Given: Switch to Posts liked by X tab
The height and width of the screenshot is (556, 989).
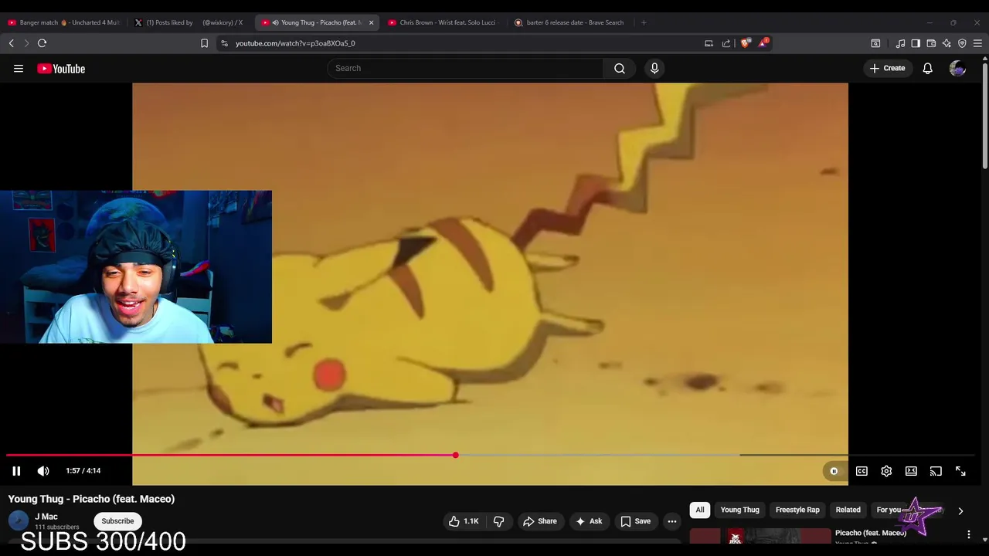Looking at the screenshot, I should 189,22.
